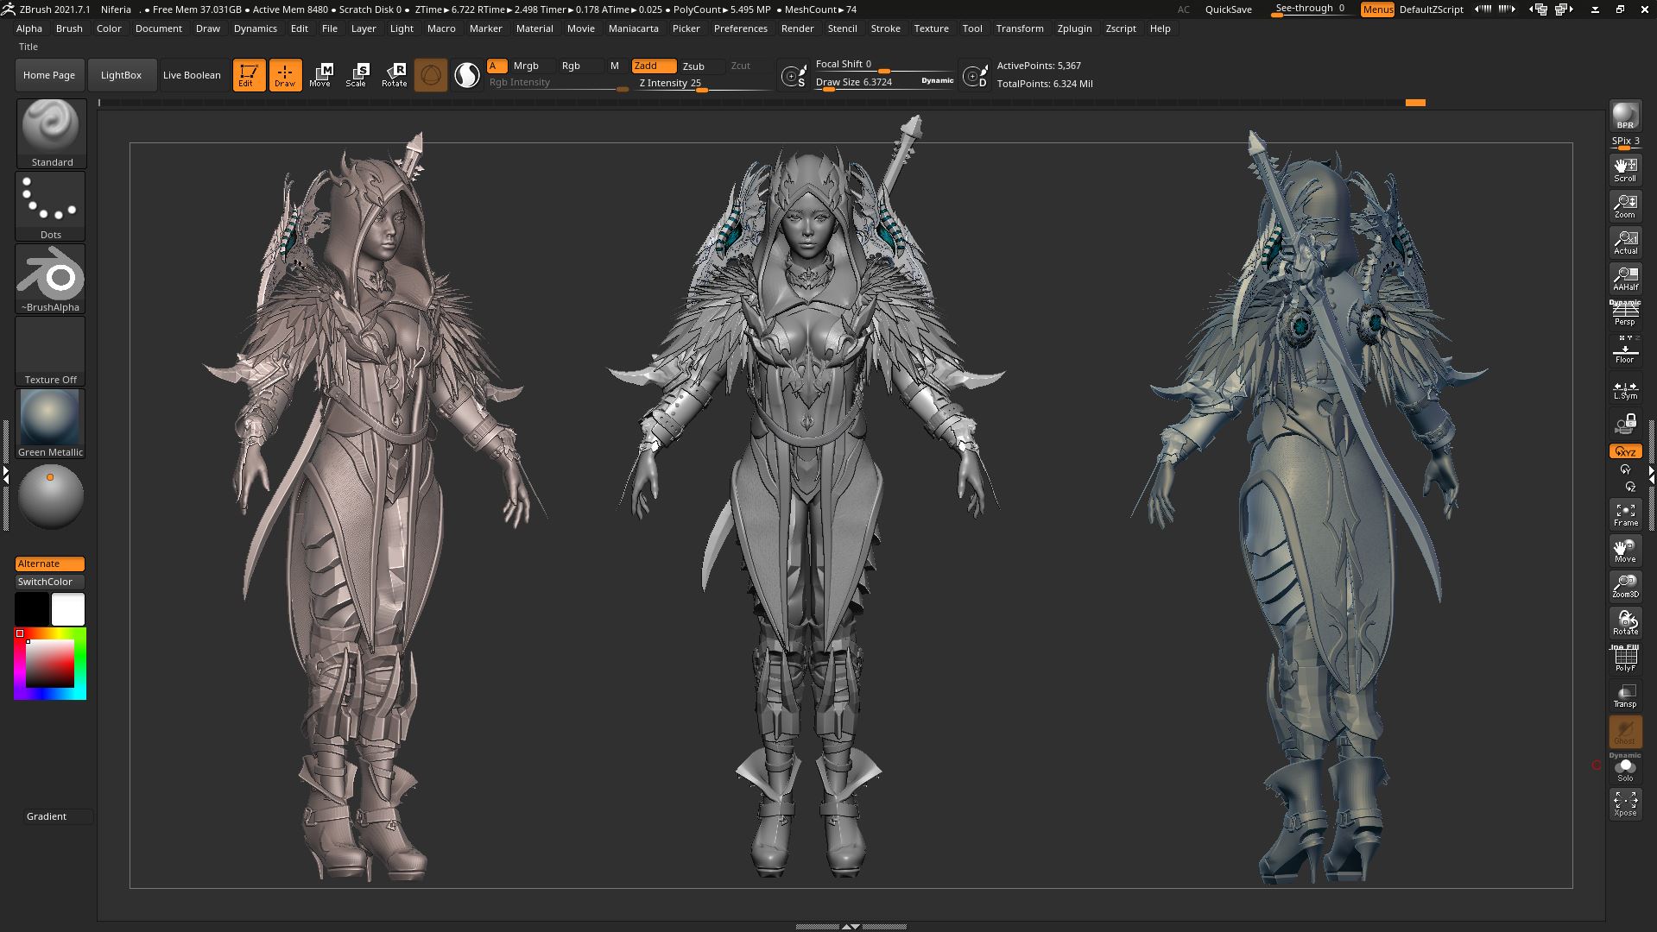The height and width of the screenshot is (932, 1657).
Task: Open the Green Metallic material selector
Action: 51,424
